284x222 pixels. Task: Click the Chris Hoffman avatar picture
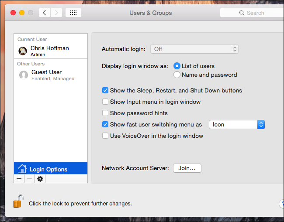coord(23,51)
